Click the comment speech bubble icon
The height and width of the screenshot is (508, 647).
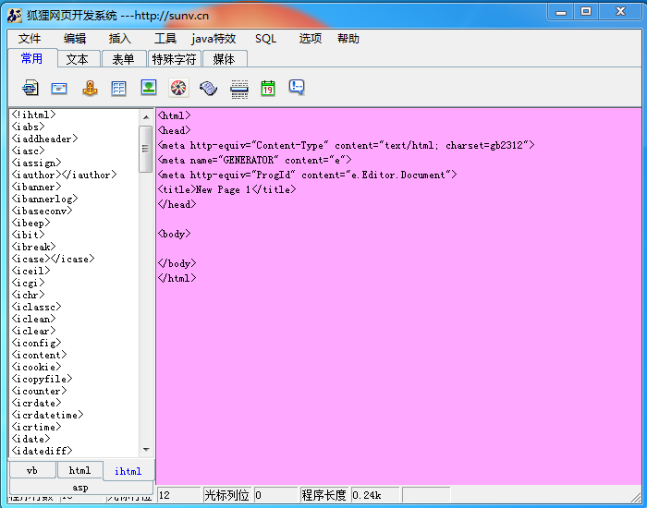click(x=297, y=88)
